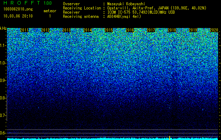Click the observer name Masayuki Kobayashi
221x140 pixels.
coord(126,4)
